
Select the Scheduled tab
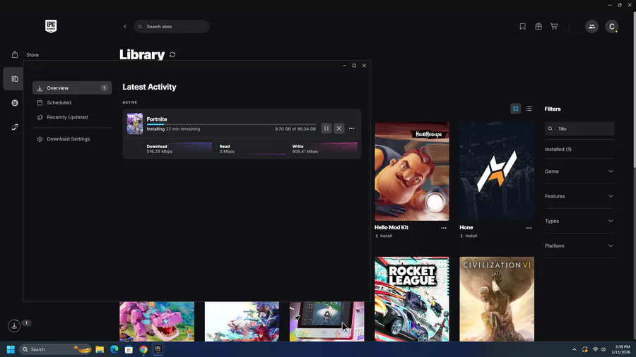pos(59,102)
